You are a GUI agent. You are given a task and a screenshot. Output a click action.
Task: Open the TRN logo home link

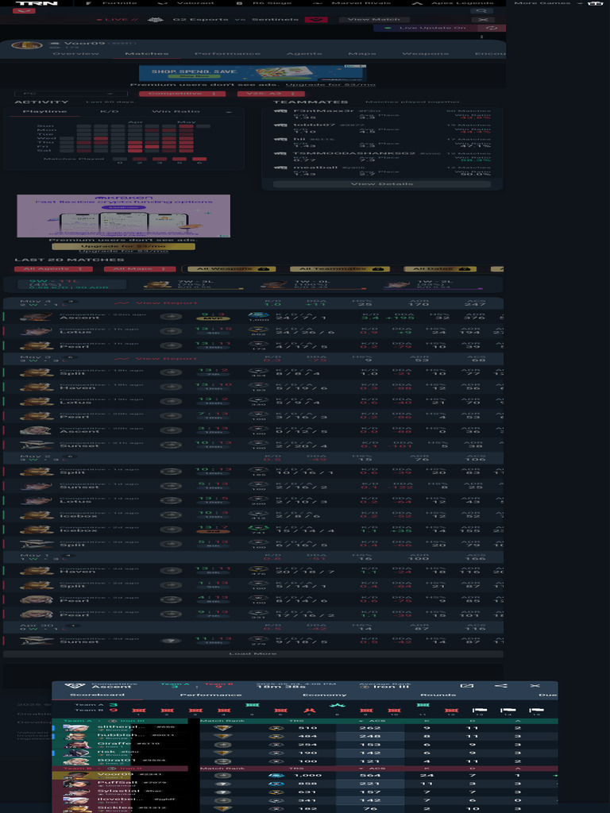coord(37,3)
